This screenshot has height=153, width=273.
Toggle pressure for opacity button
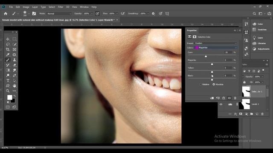[97, 14]
